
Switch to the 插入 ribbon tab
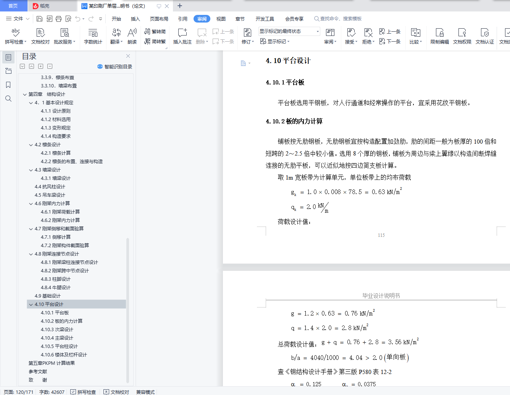coord(136,19)
